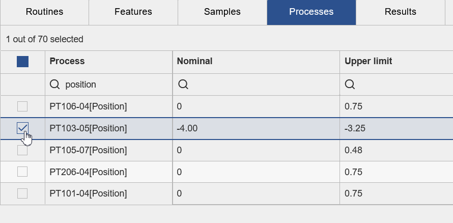Check the PT106-04[Position] row checkbox
Viewport: 453px width, 223px height.
22,106
